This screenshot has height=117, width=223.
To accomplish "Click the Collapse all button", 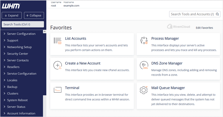I will click(x=34, y=15).
